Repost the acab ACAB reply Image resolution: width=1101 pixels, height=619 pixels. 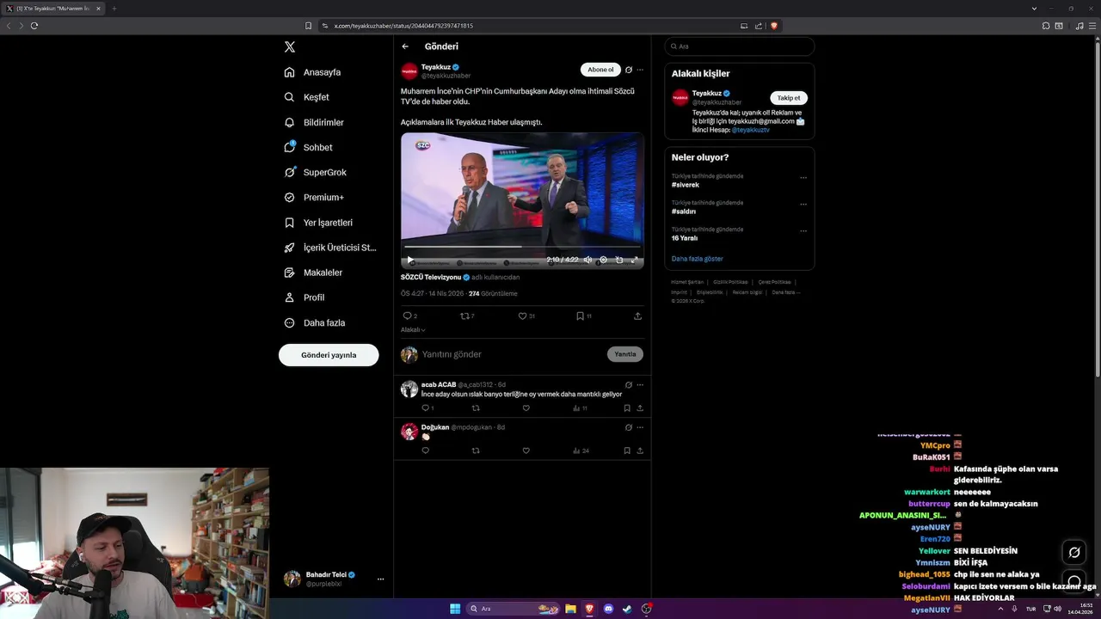coord(476,408)
